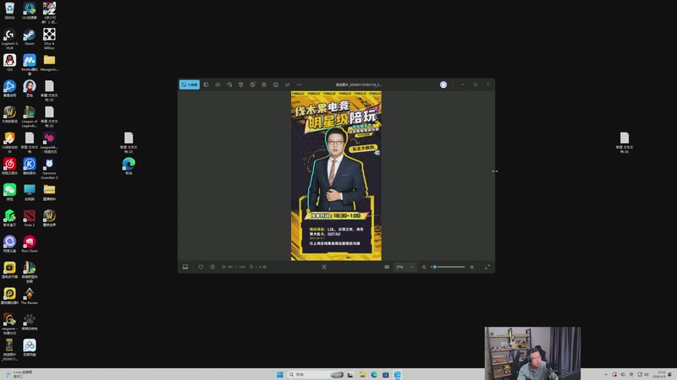Select the text document above the Edge icon
The width and height of the screenshot is (677, 380).
click(x=129, y=143)
